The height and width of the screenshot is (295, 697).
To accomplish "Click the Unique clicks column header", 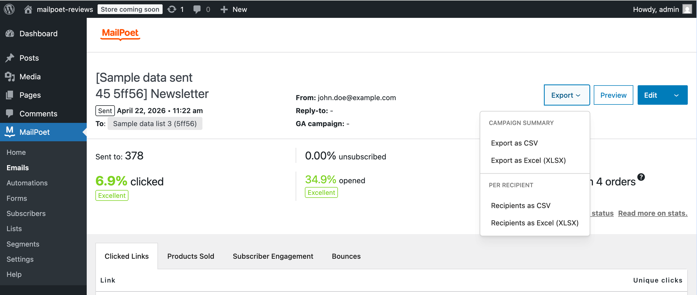I will pyautogui.click(x=658, y=280).
